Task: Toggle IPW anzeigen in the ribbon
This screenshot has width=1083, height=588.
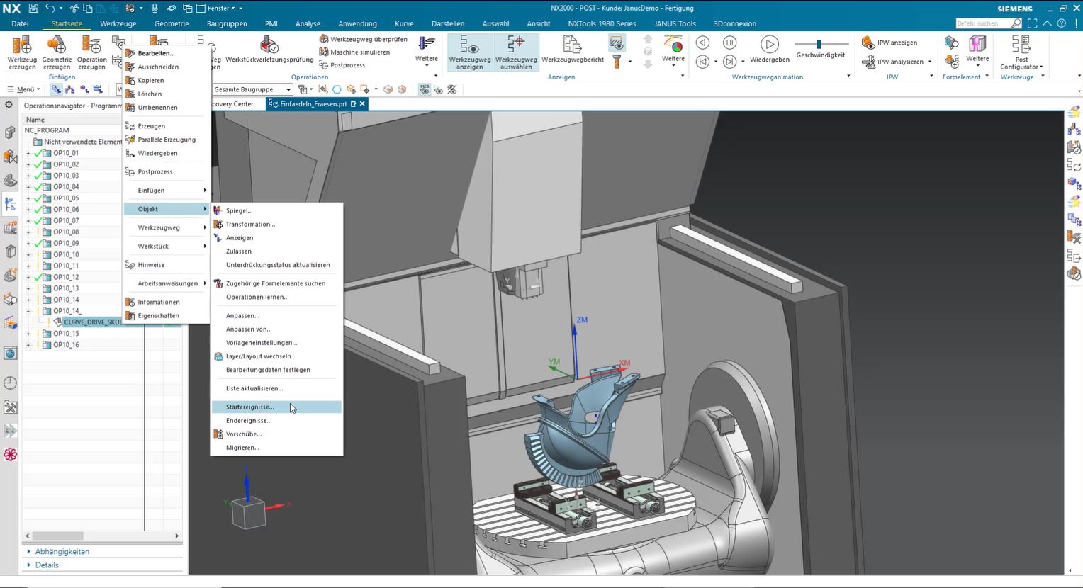Action: (x=890, y=43)
